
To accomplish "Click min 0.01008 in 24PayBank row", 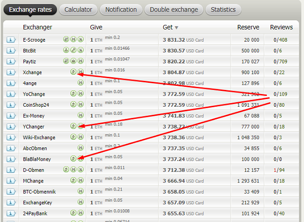I will (118, 211).
